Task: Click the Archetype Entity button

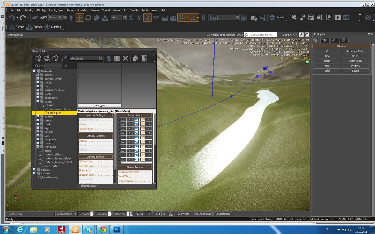Action: pos(355,51)
